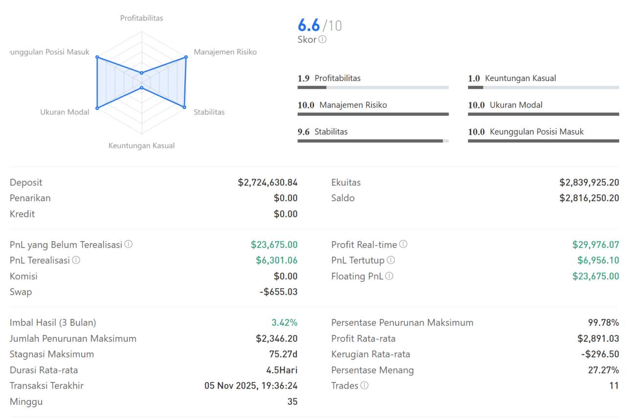Click info icon beside Floating PnL

[389, 276]
